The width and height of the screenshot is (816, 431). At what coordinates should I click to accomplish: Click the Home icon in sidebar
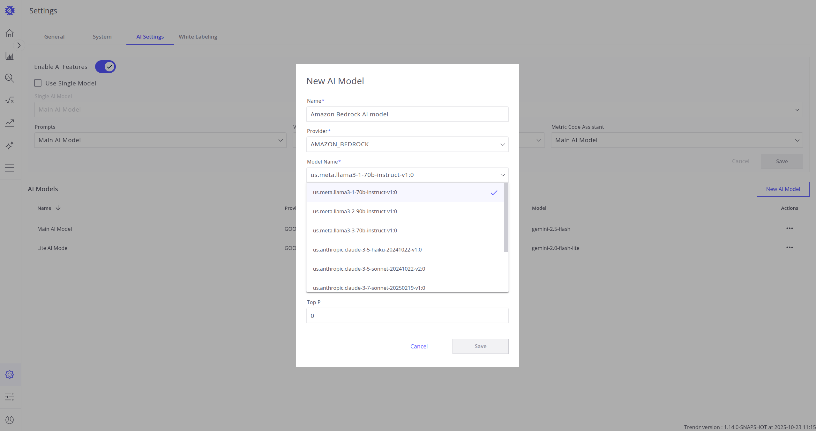[10, 33]
